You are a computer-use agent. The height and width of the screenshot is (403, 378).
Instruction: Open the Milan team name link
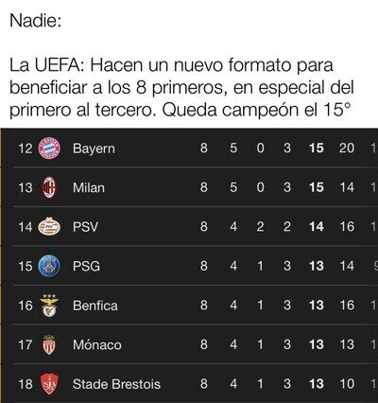(x=89, y=187)
